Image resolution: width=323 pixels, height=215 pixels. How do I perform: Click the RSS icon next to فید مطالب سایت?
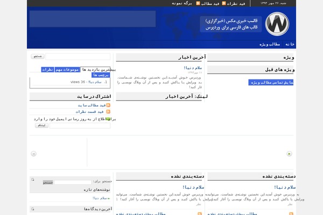pos(108,105)
